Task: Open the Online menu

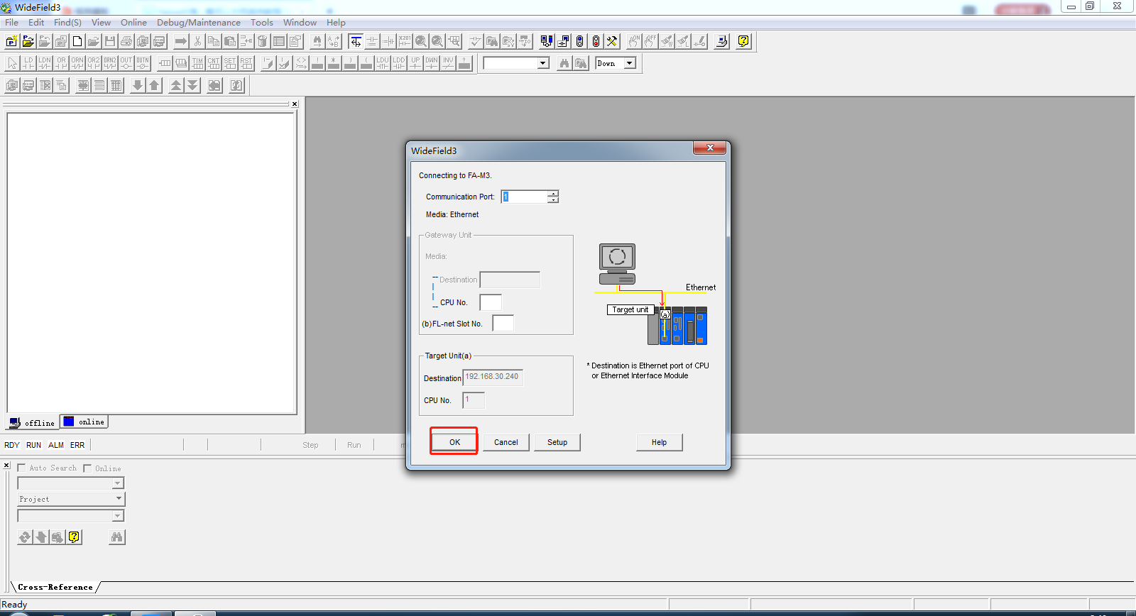Action: [133, 23]
